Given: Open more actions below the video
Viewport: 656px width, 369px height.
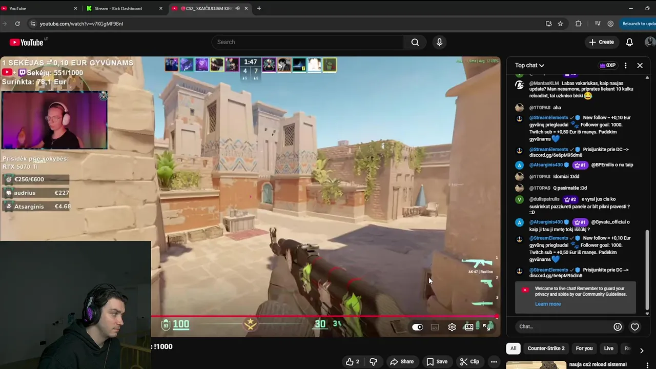Looking at the screenshot, I should click(494, 361).
